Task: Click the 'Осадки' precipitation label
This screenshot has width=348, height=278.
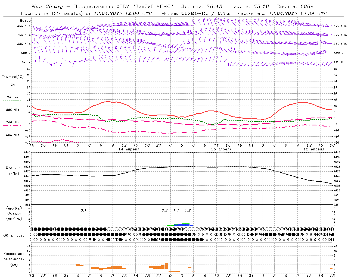Action: (14, 213)
